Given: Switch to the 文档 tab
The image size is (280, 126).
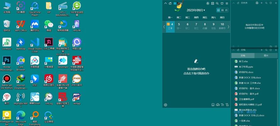Looking at the screenshot, I should [x=243, y=55].
